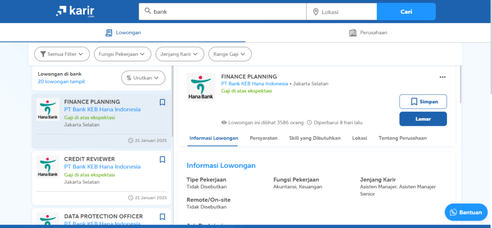Viewport: 492px width, 228px height.
Task: Click the 20 lowongan tampil link
Action: click(61, 82)
